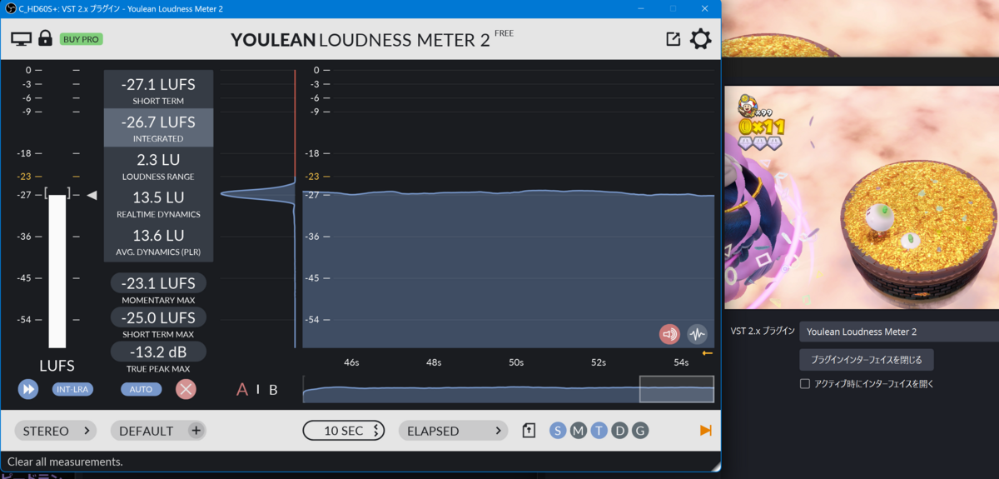Click the LUFS unit label under meter

coord(57,366)
